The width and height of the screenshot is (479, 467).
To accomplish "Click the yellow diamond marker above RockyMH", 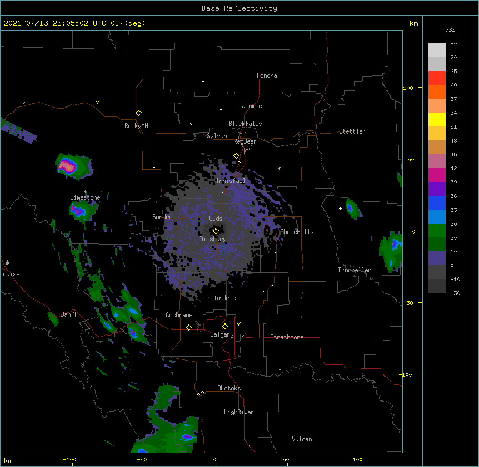I will tap(138, 113).
